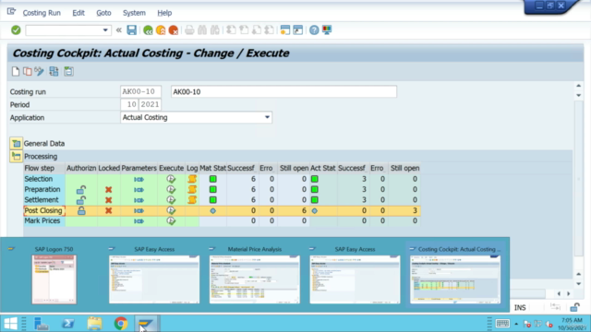591x332 pixels.
Task: Open the Edit menu
Action: tap(78, 13)
